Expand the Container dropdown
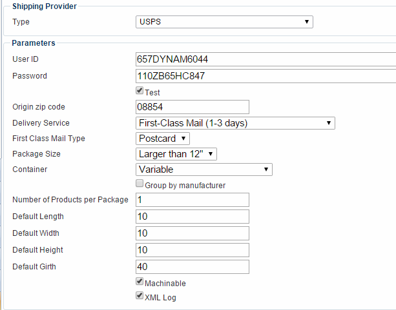 (204, 170)
